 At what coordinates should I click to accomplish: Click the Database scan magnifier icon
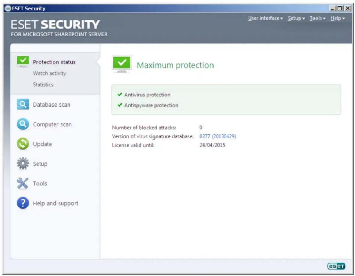[23, 104]
